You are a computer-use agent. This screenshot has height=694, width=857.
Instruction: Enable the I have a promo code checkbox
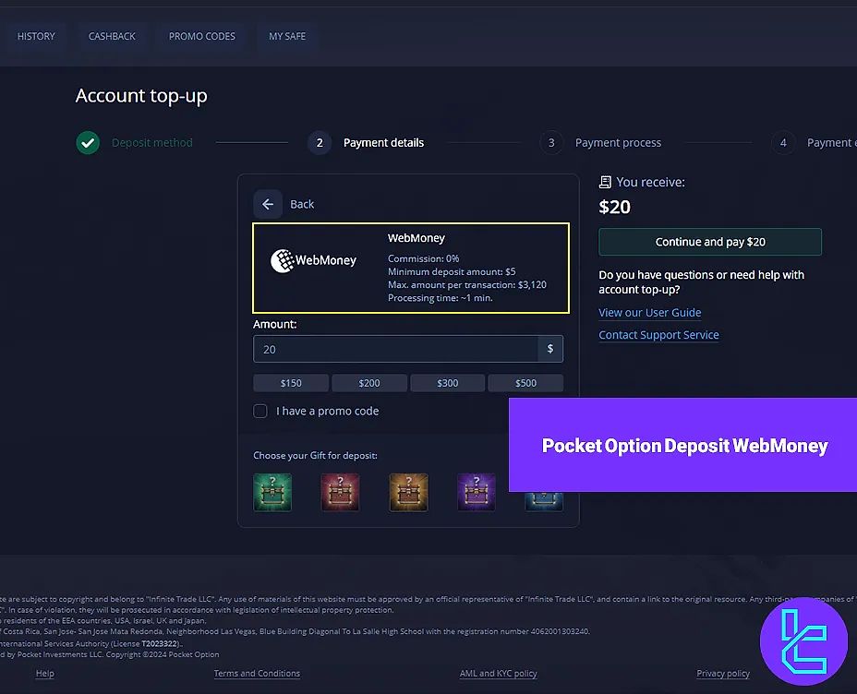(260, 411)
